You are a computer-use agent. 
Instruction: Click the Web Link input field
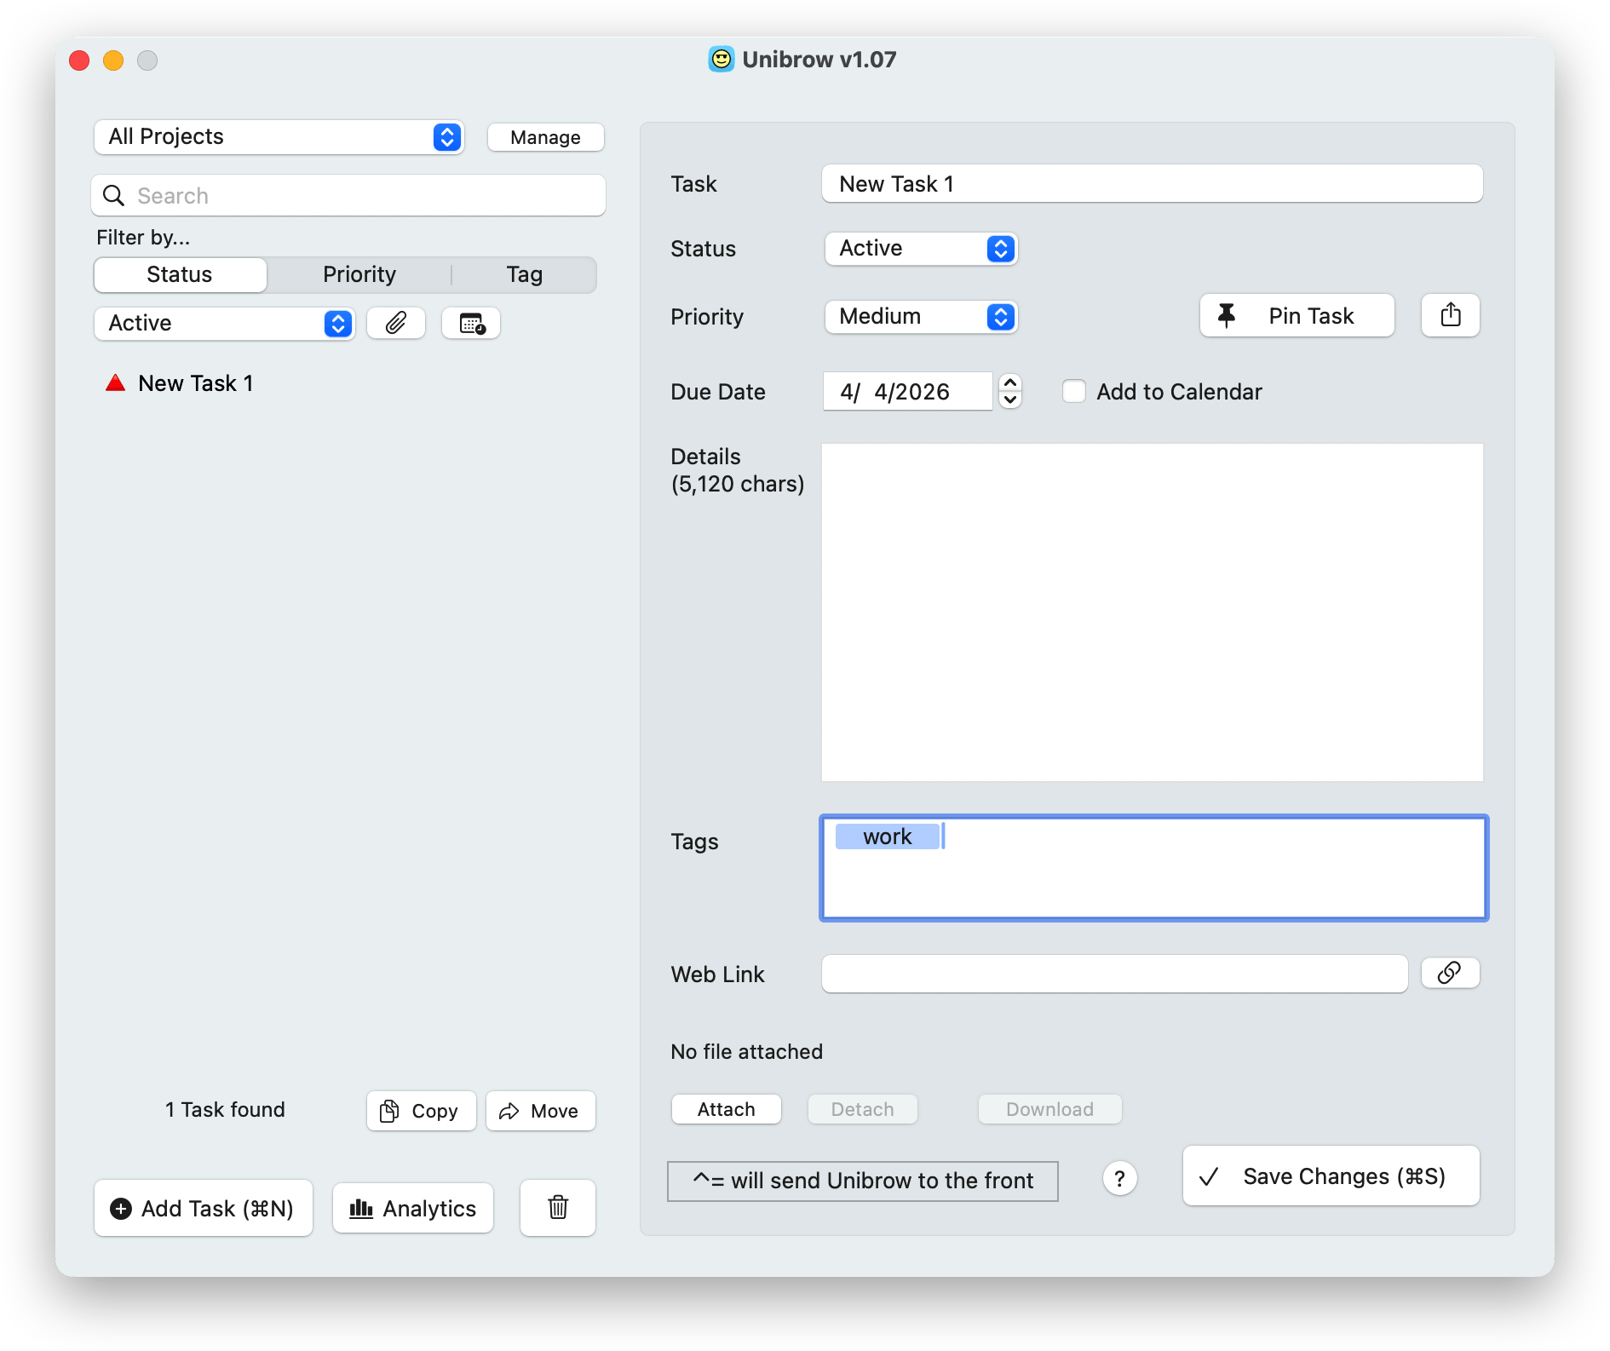click(1114, 974)
